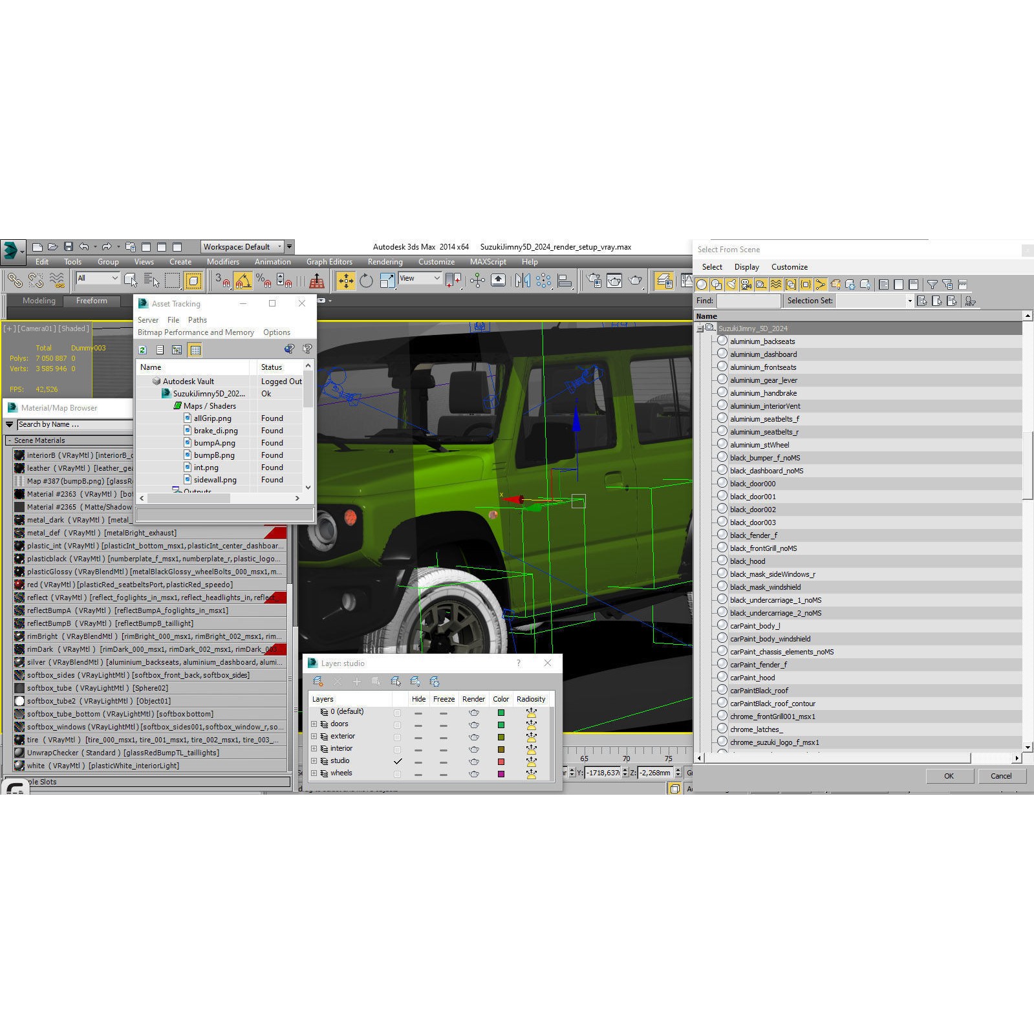Screen dimensions: 1034x1034
Task: Open Select by Name list tool
Action: [151, 281]
